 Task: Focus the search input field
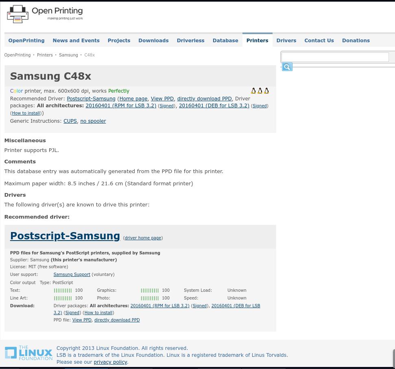tap(335, 57)
